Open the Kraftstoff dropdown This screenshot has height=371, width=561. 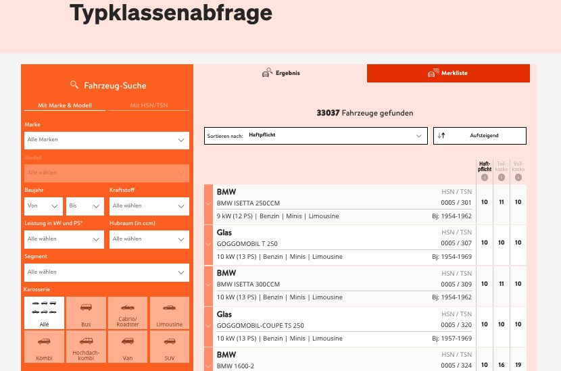149,206
